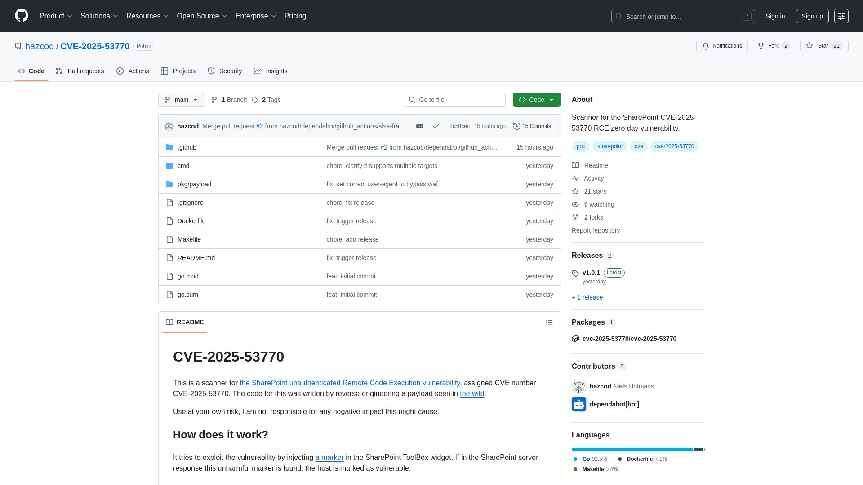
Task: Expand the Open Source menu
Action: click(x=202, y=16)
